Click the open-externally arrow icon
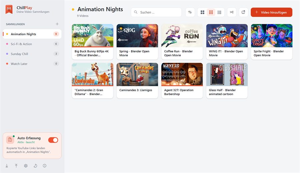 tap(243, 12)
